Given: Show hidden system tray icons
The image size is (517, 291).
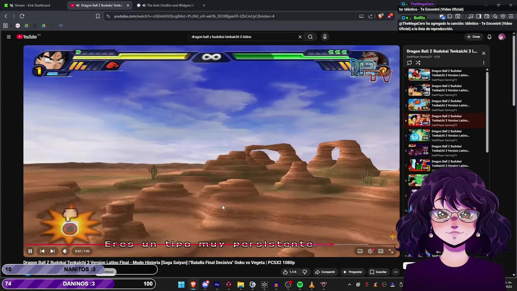Looking at the screenshot, I should coord(349,285).
